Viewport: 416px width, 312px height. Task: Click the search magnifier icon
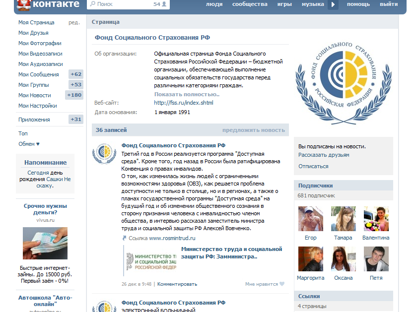(x=93, y=4)
